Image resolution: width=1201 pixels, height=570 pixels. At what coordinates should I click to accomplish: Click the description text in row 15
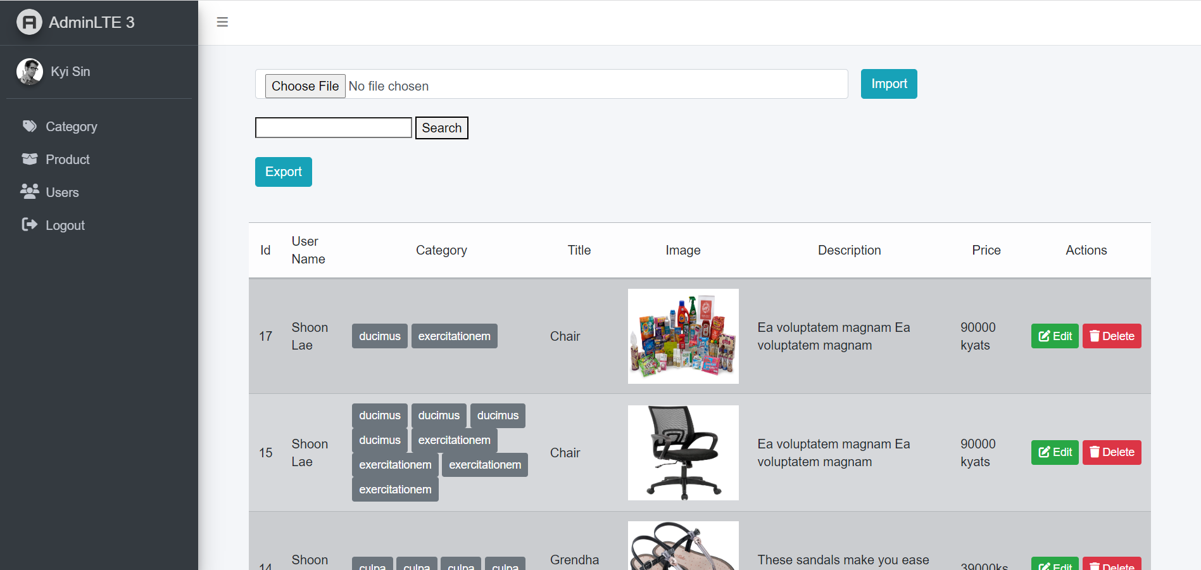pos(834,453)
